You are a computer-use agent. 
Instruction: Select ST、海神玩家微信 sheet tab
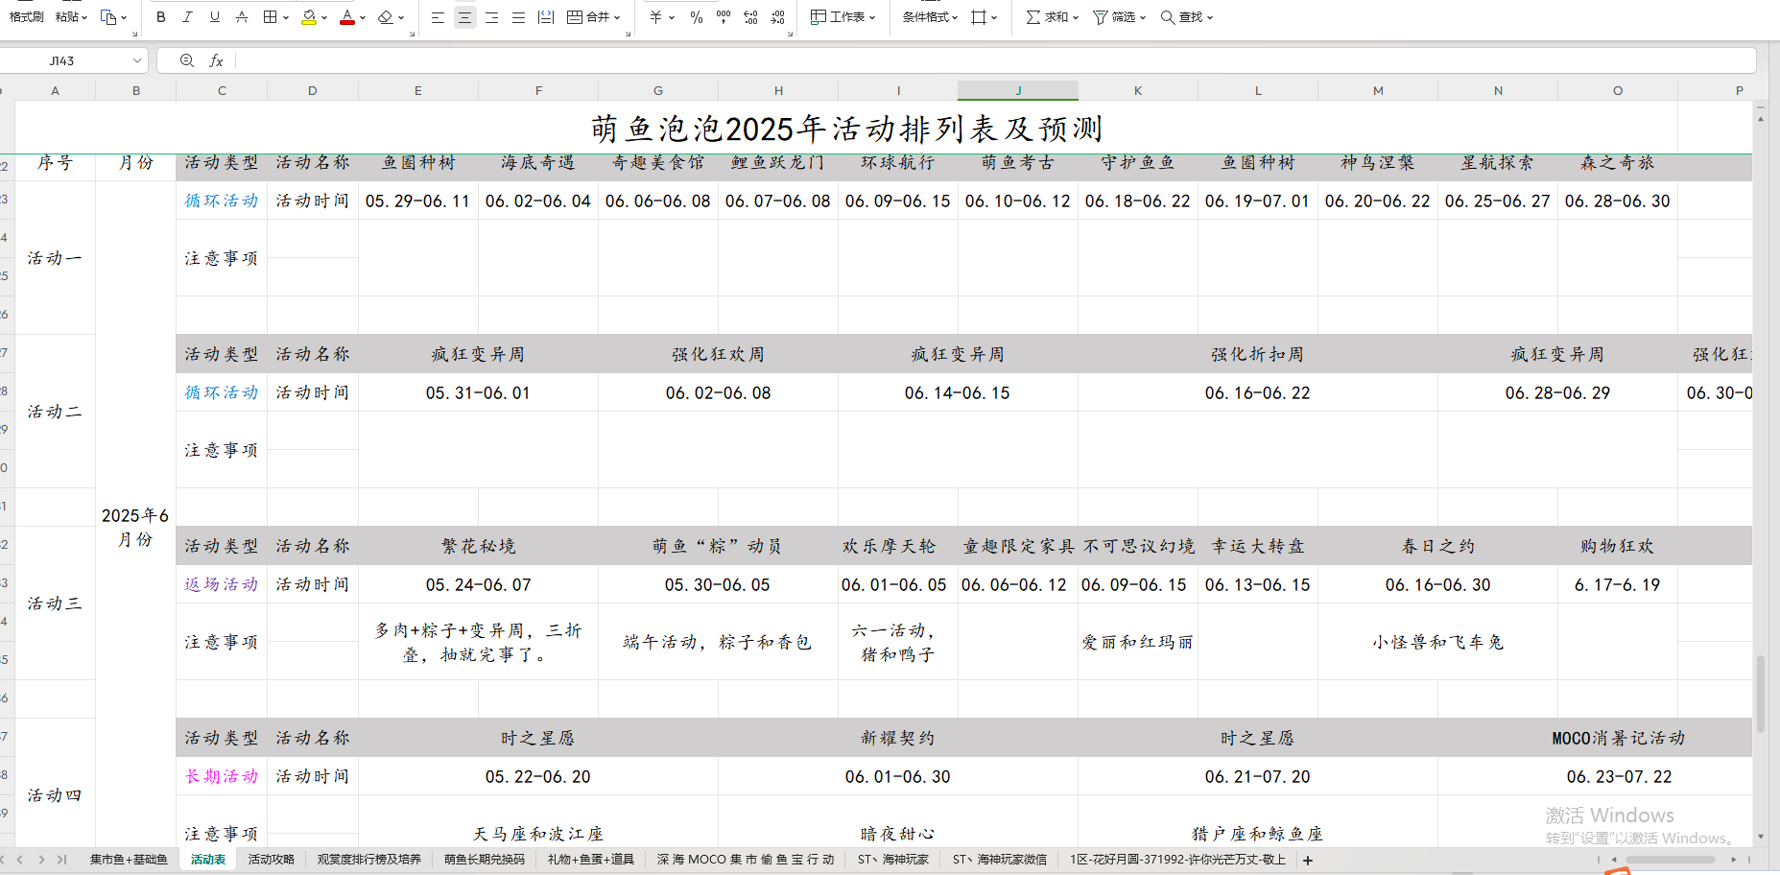(x=1000, y=860)
